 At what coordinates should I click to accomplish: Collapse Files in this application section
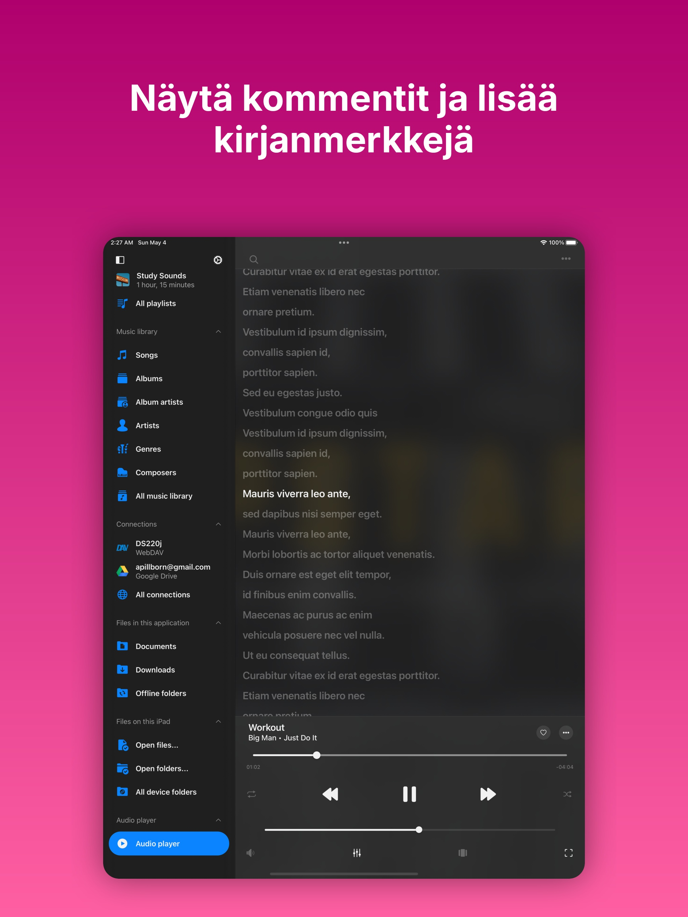[x=218, y=623]
